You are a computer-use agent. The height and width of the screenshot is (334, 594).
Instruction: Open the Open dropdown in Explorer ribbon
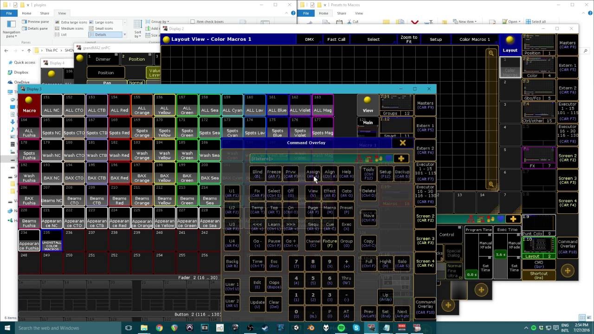pos(512,21)
